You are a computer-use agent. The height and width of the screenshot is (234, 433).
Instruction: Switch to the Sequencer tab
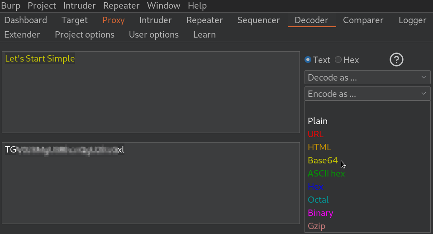click(258, 20)
